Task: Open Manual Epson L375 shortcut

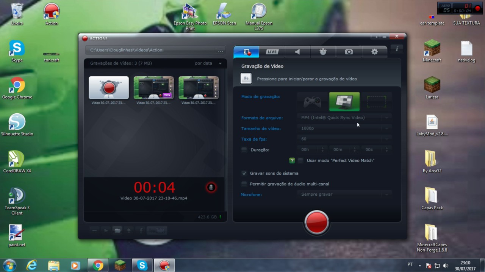Action: (259, 17)
